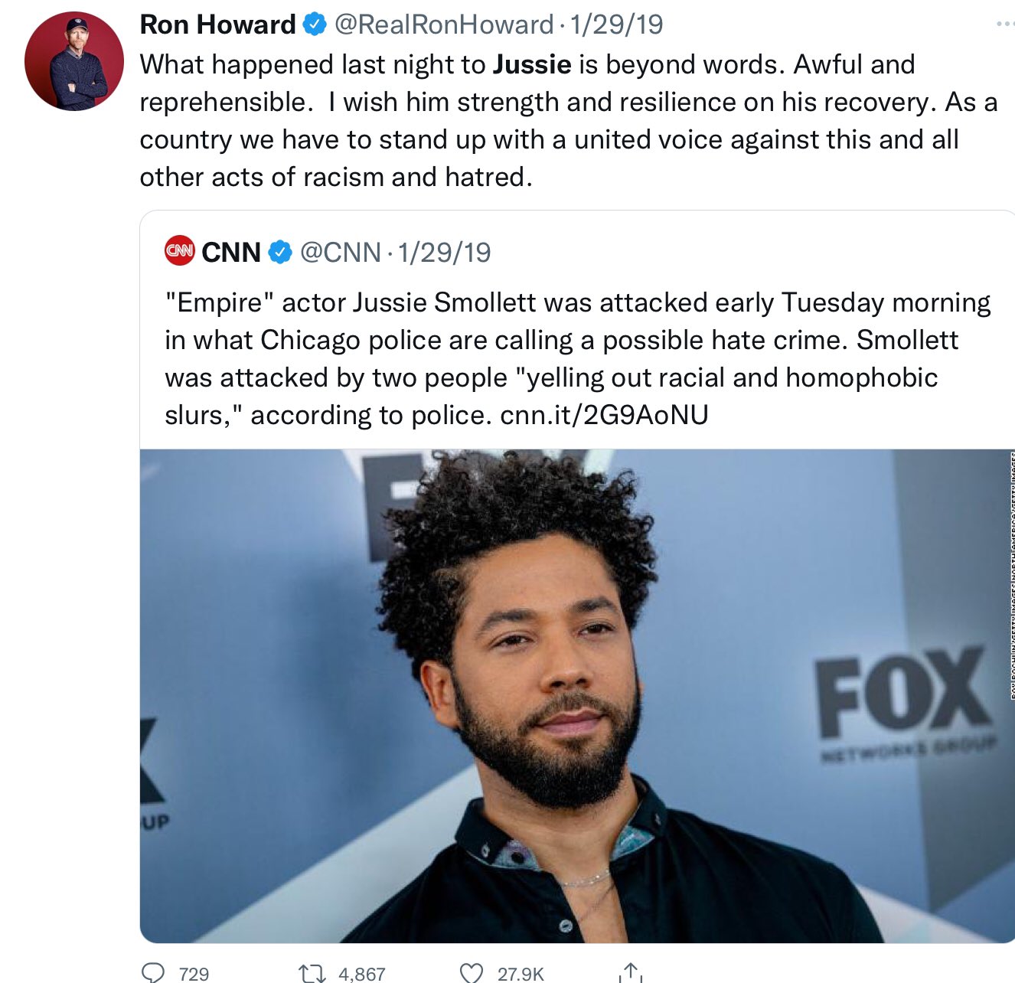Click the 27.9K likes count
Viewport: 1015px width, 983px height.
pyautogui.click(x=521, y=974)
